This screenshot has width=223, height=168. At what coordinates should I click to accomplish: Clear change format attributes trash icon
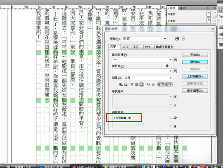click(175, 126)
